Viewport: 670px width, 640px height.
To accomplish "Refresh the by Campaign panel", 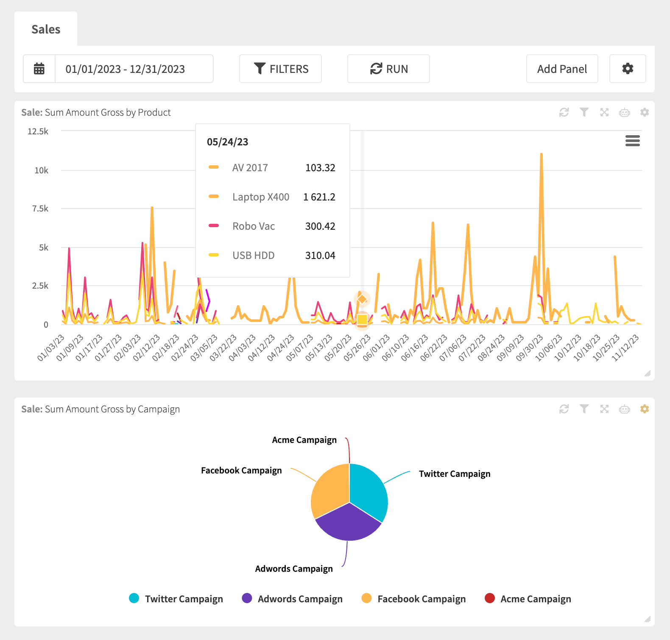I will 564,409.
